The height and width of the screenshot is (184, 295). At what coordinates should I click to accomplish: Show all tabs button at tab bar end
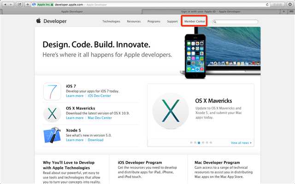291,11
